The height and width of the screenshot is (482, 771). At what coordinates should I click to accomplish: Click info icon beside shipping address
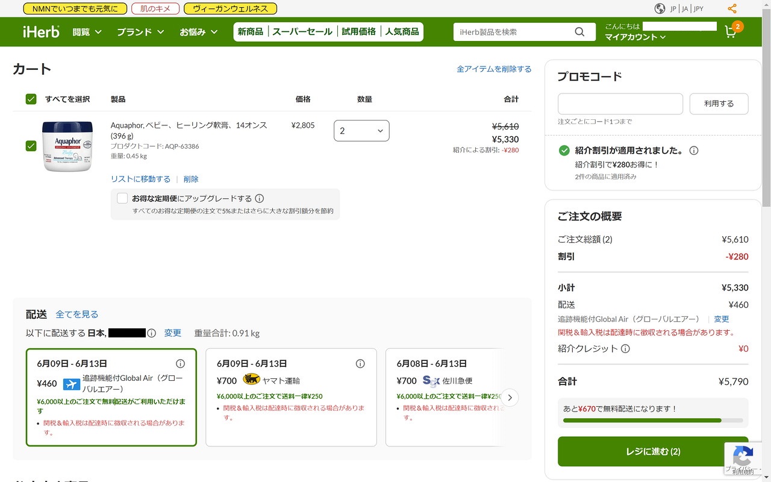[152, 333]
